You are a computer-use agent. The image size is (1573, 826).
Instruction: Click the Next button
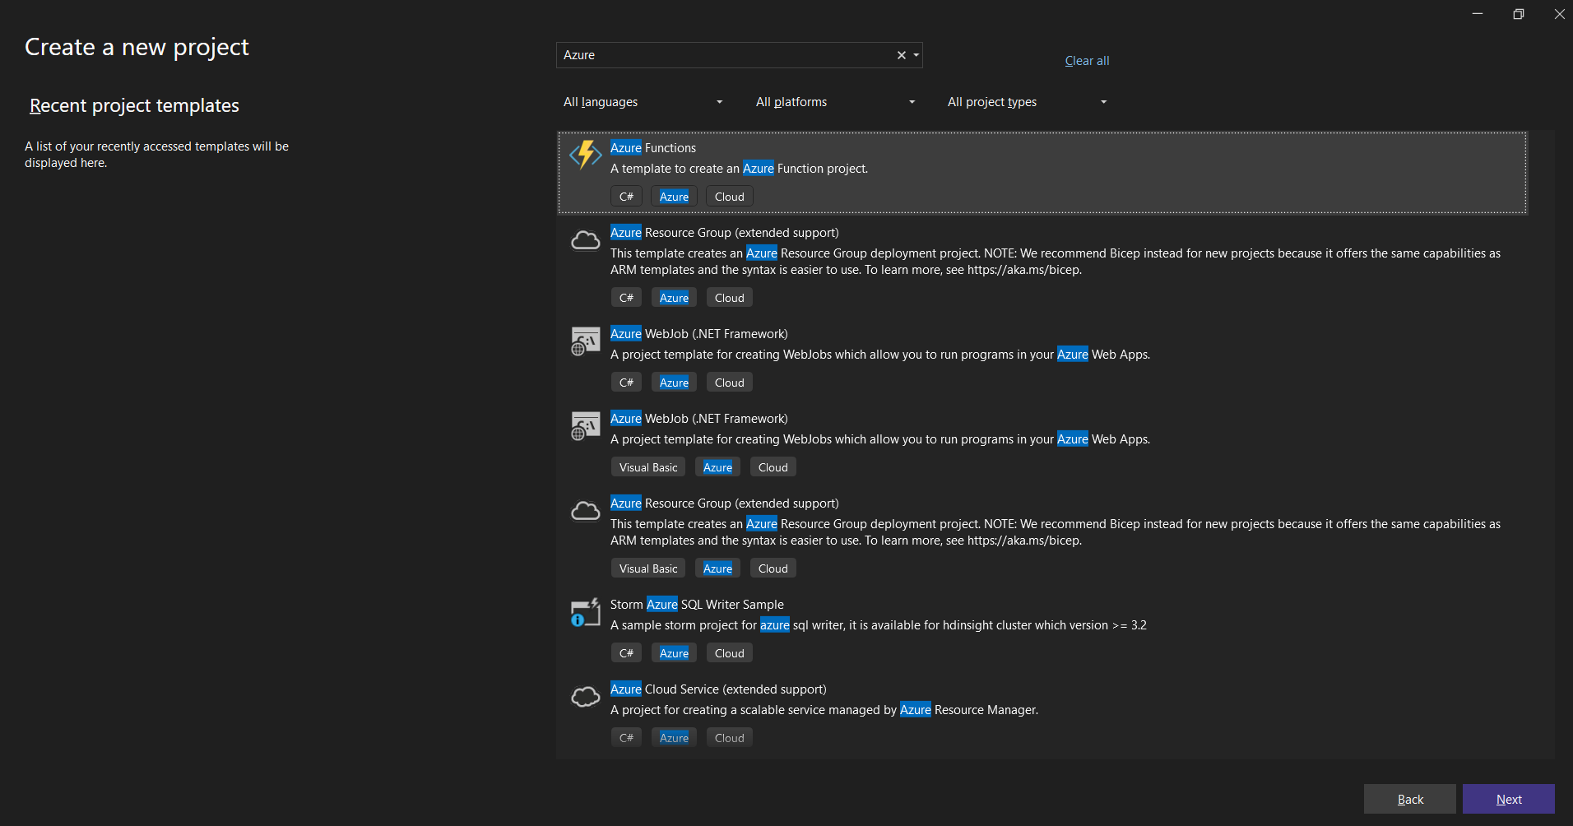[1508, 799]
